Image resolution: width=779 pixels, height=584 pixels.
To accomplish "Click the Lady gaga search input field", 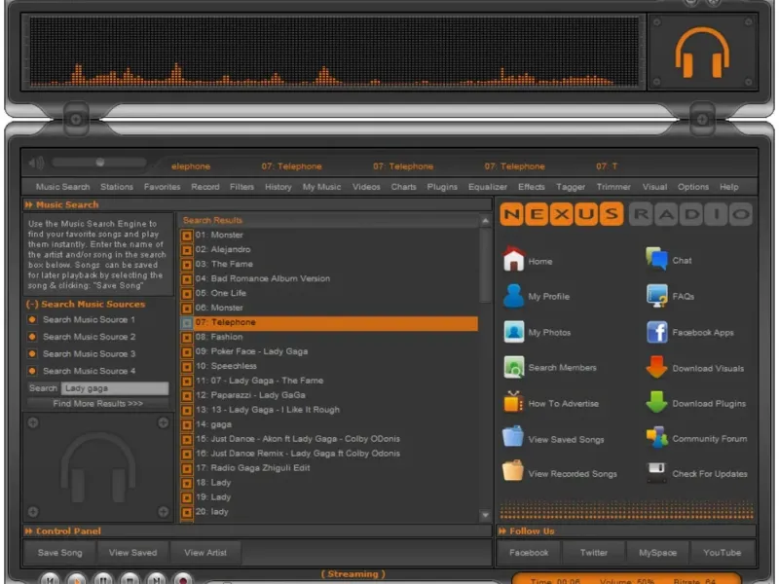I will coord(115,388).
